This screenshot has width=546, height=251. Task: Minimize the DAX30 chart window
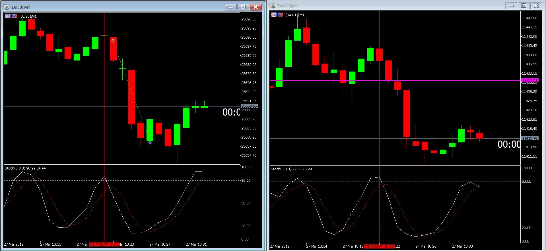pyautogui.click(x=511, y=6)
